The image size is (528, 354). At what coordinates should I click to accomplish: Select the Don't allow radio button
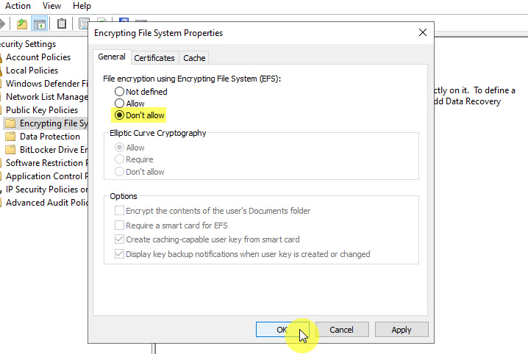pyautogui.click(x=119, y=115)
